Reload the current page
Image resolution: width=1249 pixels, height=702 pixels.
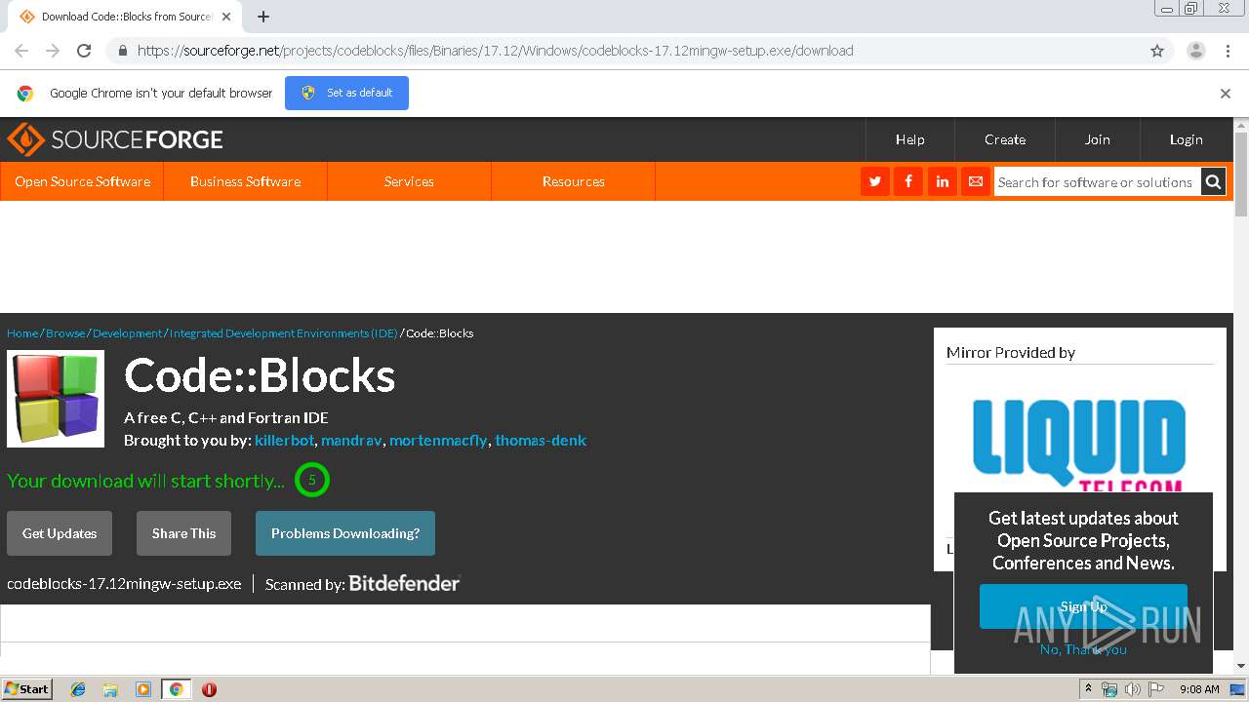(x=84, y=51)
